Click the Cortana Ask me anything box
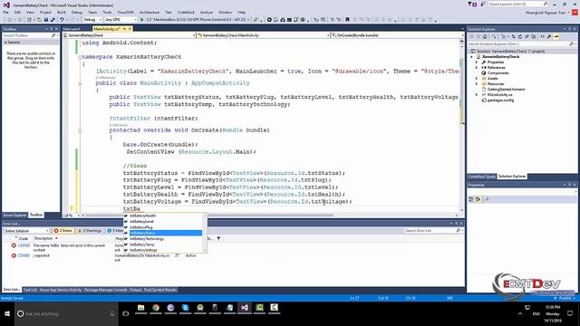This screenshot has height=326, width=580. 66,314
